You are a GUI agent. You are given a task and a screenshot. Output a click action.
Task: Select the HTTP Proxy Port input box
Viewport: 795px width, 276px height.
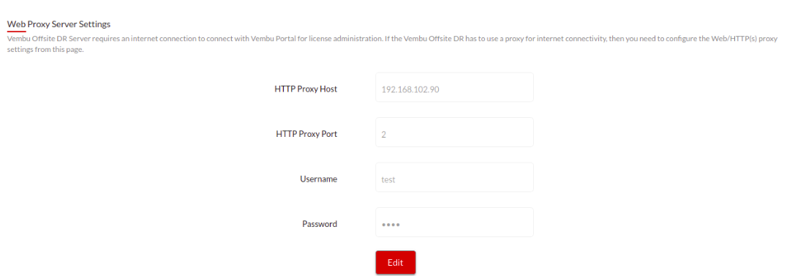click(454, 134)
